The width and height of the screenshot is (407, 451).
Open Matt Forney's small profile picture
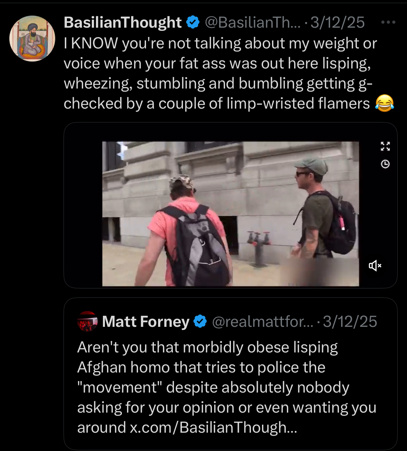click(87, 321)
